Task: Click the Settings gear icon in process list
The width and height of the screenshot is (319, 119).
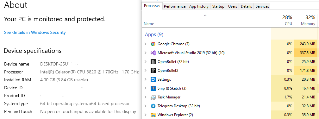Action: (153, 79)
